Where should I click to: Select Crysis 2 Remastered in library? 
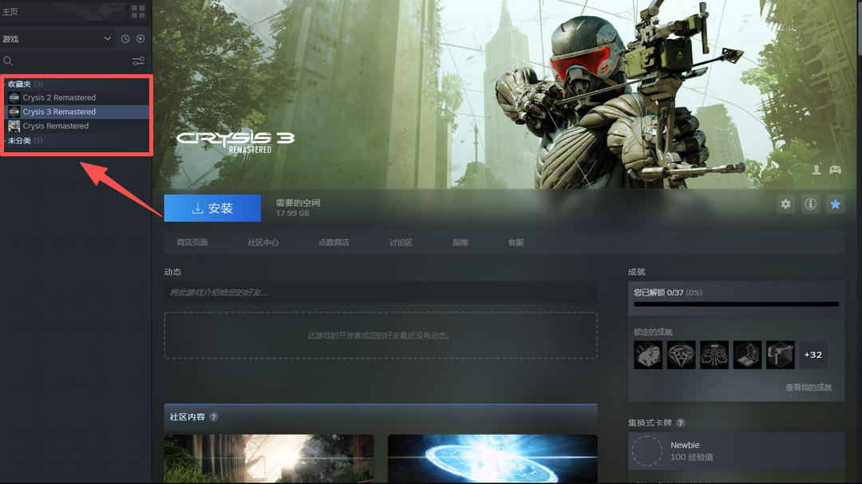click(58, 97)
